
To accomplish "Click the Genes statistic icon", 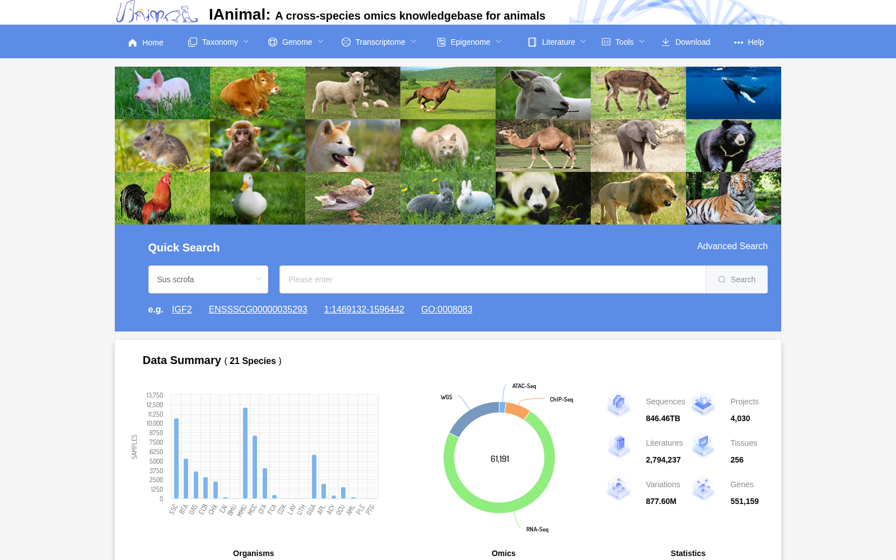I will pos(703,487).
